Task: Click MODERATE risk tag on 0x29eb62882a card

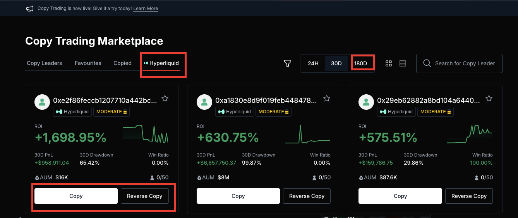Action: pyautogui.click(x=436, y=112)
